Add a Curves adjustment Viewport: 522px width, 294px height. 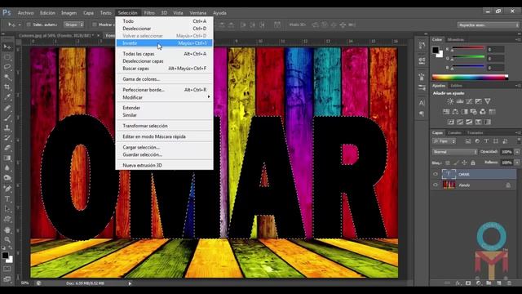click(469, 101)
